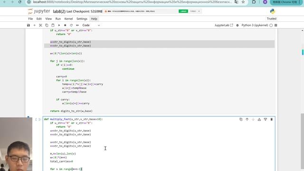304x171 pixels.
Task: Restart the kernel with circular arrow icon
Action: [71, 25]
